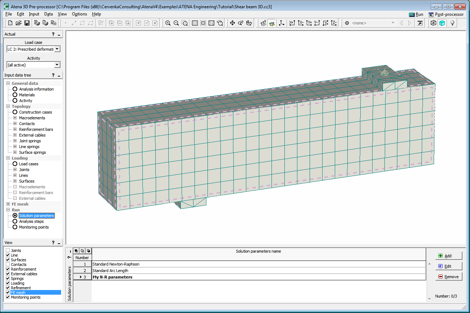This screenshot has width=470, height=313.
Task: Click the Zoom in magnifier icon
Action: click(x=168, y=23)
